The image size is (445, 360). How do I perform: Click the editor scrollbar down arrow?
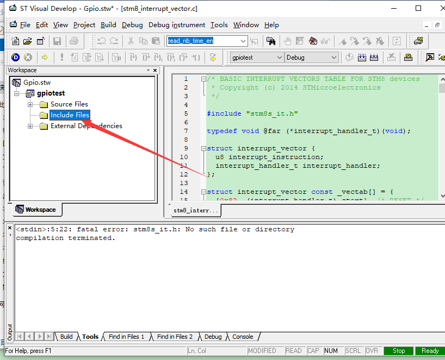point(442,195)
